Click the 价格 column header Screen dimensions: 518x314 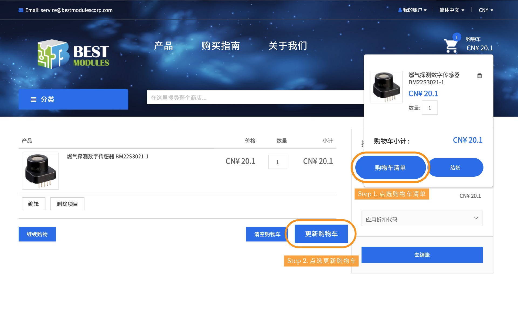[x=250, y=141]
